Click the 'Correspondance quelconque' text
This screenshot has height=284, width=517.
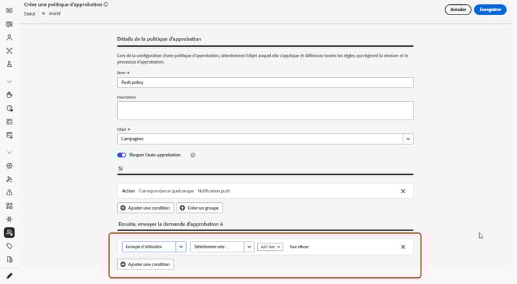166,191
